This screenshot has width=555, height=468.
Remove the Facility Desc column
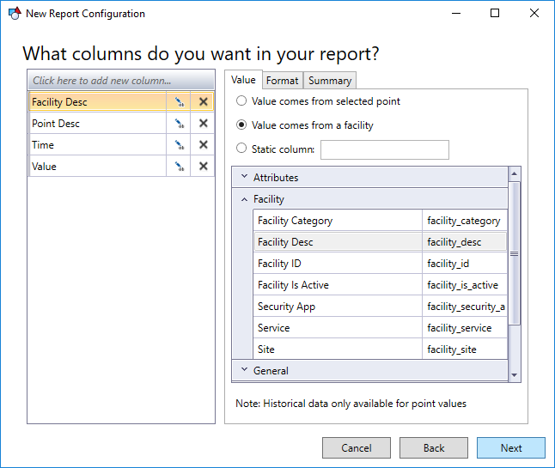click(x=203, y=102)
